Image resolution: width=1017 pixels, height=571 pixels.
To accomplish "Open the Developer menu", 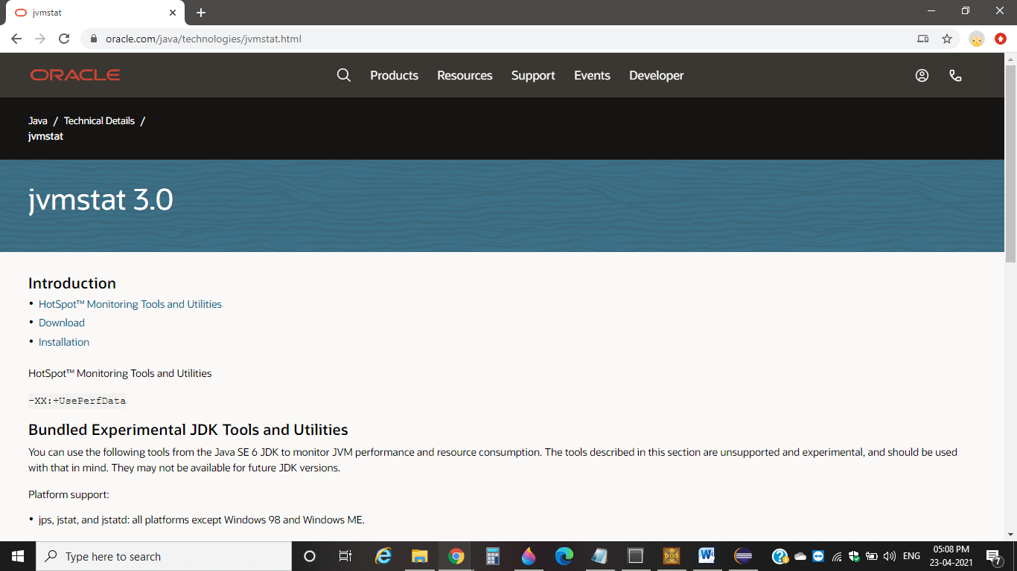I will tap(656, 75).
